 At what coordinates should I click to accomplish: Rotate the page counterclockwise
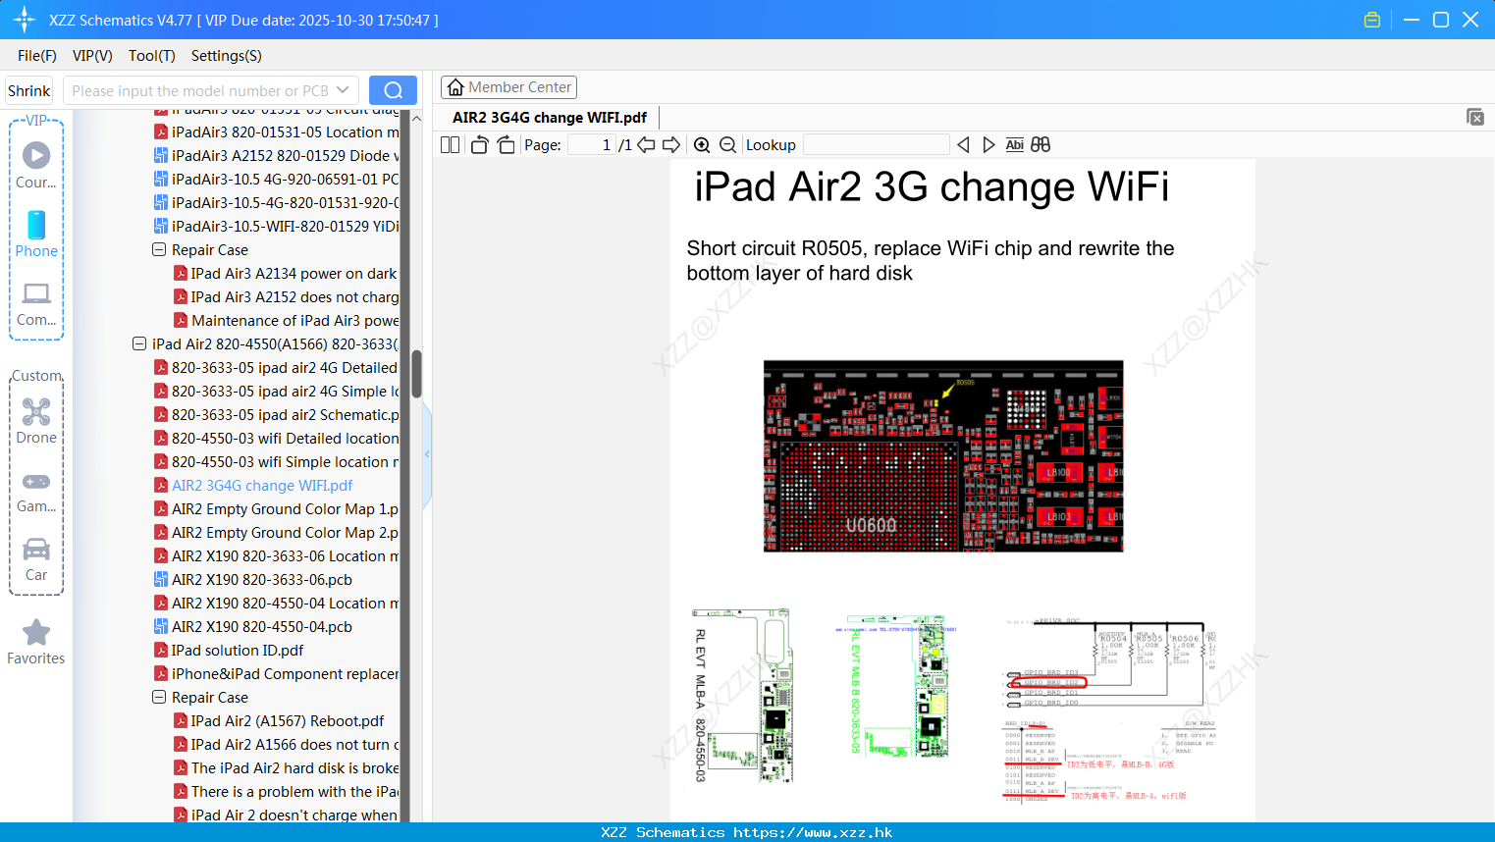tap(479, 144)
